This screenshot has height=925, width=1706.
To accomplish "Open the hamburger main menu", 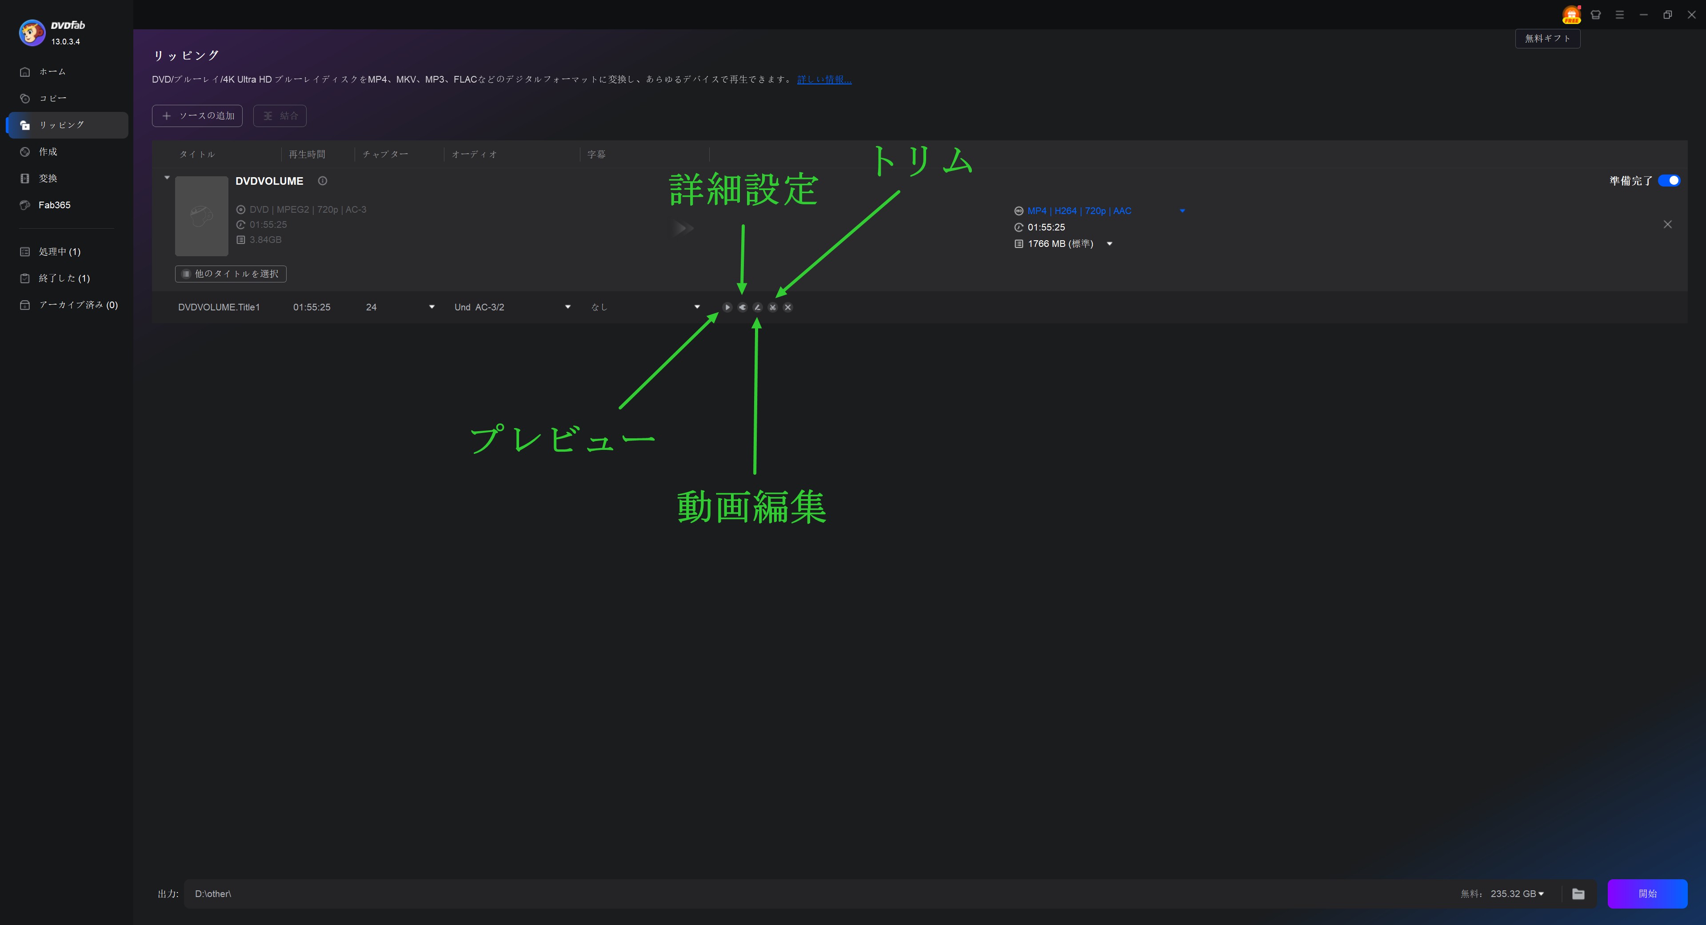I will pyautogui.click(x=1619, y=15).
